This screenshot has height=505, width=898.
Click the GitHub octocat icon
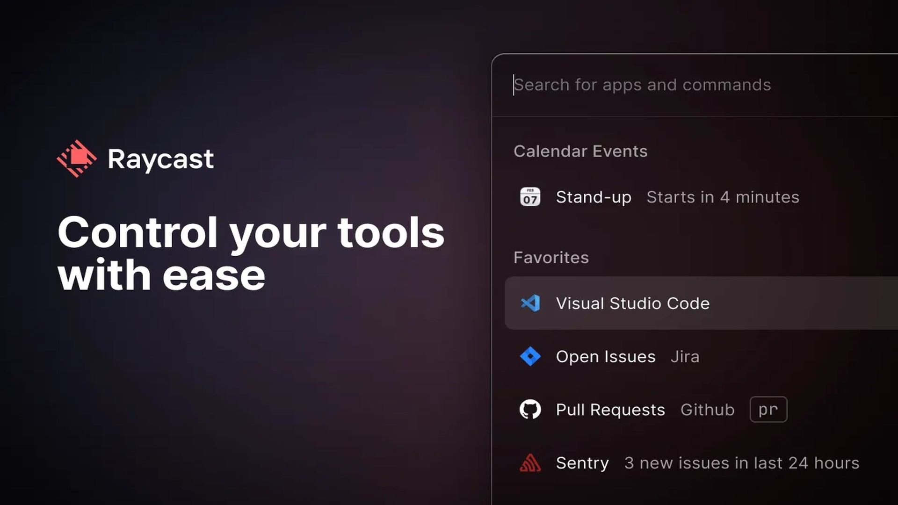pos(530,410)
